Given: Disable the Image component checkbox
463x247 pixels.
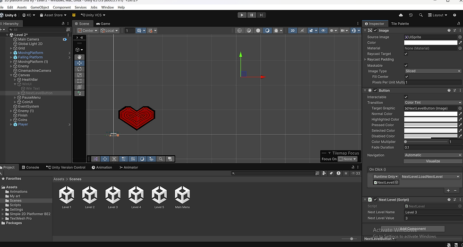Looking at the screenshot, I should (375, 30).
